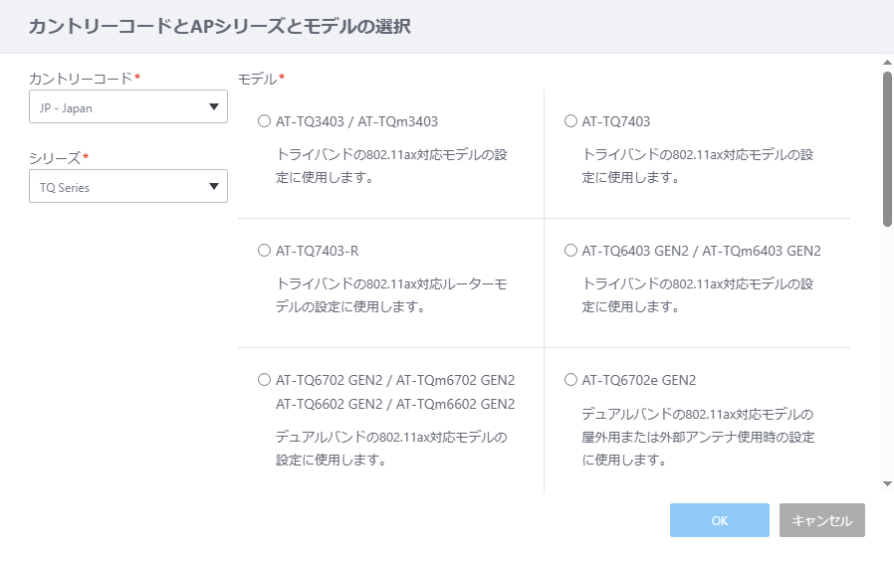Viewport: 894px width, 561px height.
Task: Click the AT-TQ6602 GEN2 / AT-TQm6602 GEN2 label
Action: pyautogui.click(x=395, y=405)
